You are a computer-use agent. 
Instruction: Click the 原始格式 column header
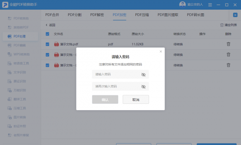click(114, 34)
